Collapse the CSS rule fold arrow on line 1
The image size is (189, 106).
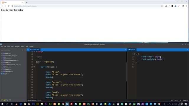pyautogui.click(x=135, y=54)
